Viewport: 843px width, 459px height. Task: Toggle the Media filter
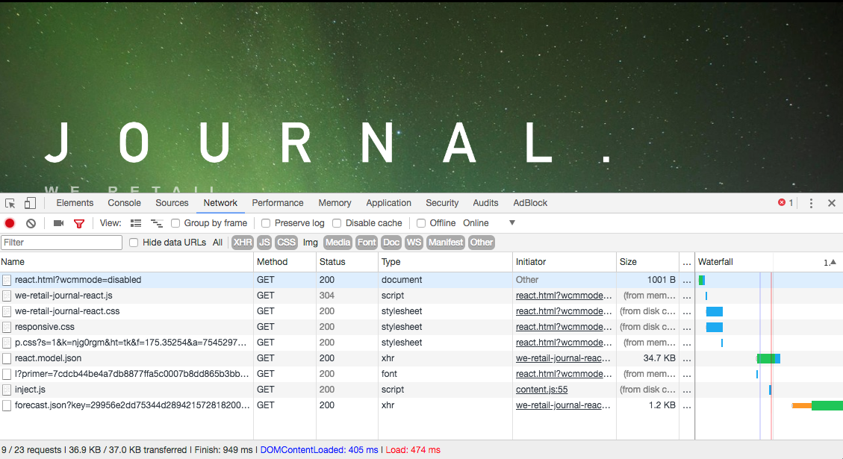click(337, 243)
